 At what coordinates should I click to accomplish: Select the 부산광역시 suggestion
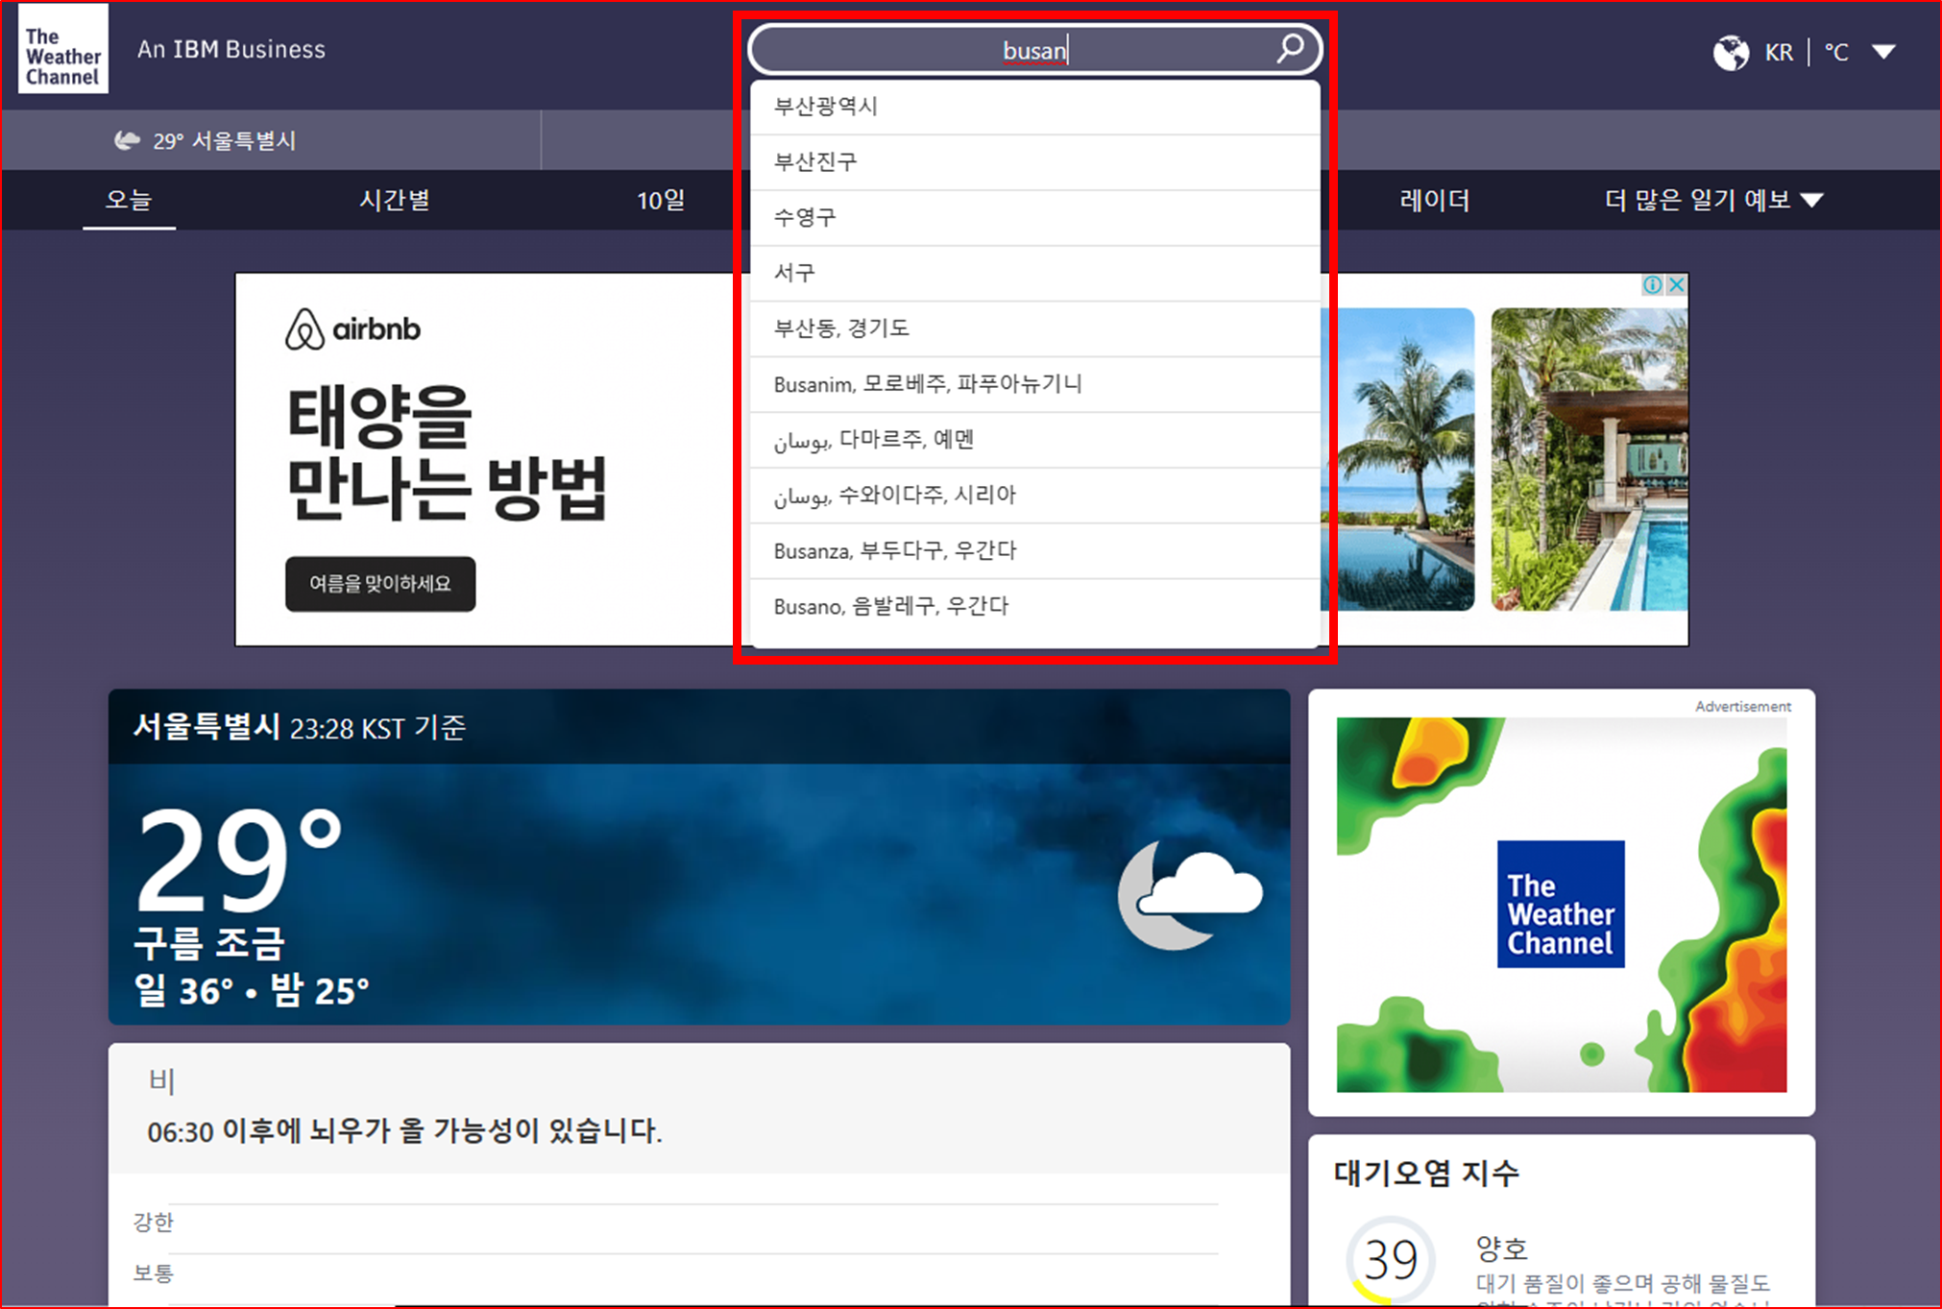point(1034,107)
